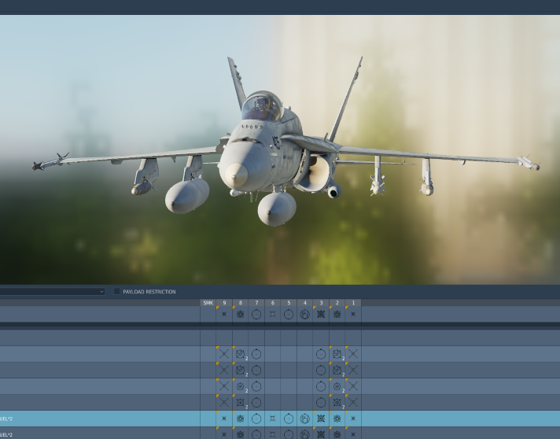Click the SMK column header
The height and width of the screenshot is (439, 560).
tap(208, 303)
